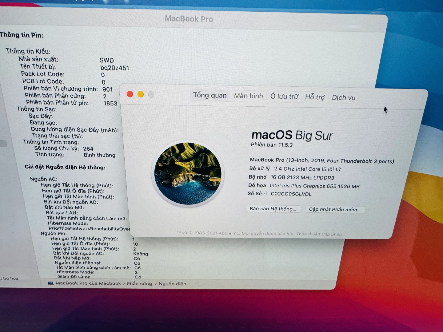
Task: Close the About This Mac window
Action: (x=130, y=94)
